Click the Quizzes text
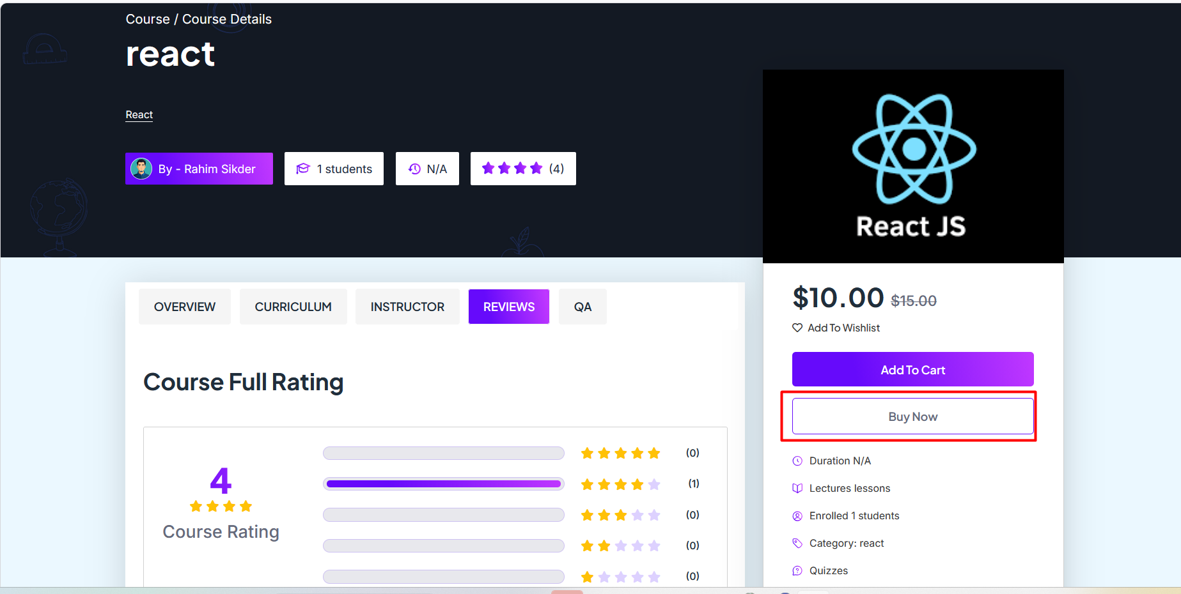This screenshot has width=1181, height=594. [829, 571]
